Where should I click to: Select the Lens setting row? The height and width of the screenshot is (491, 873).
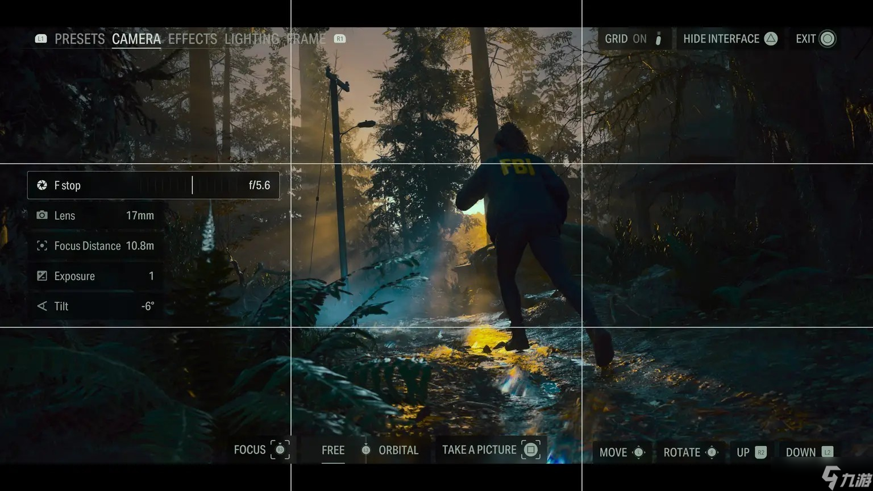coord(97,215)
